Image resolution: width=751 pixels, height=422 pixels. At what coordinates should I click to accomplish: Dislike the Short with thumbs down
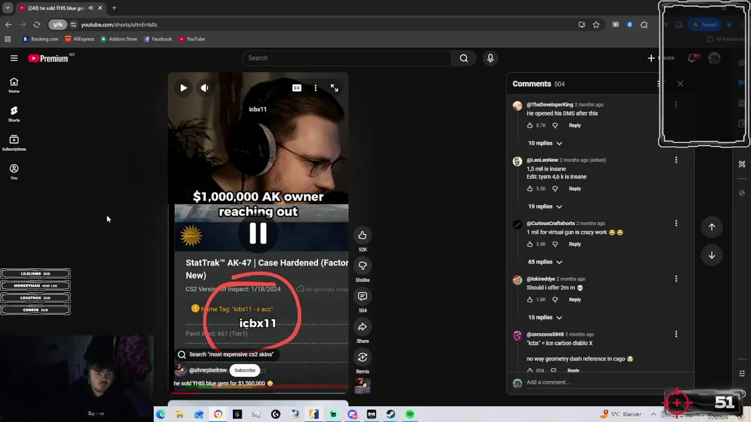pyautogui.click(x=363, y=266)
